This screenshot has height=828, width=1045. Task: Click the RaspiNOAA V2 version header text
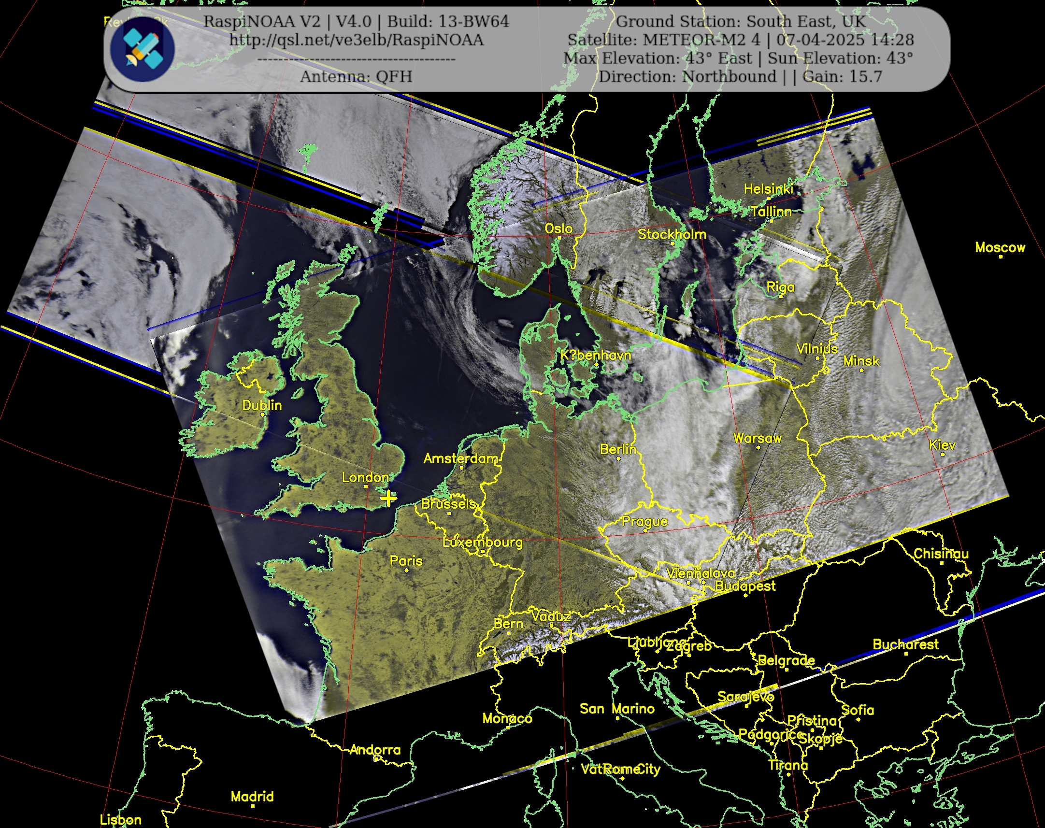356,21
